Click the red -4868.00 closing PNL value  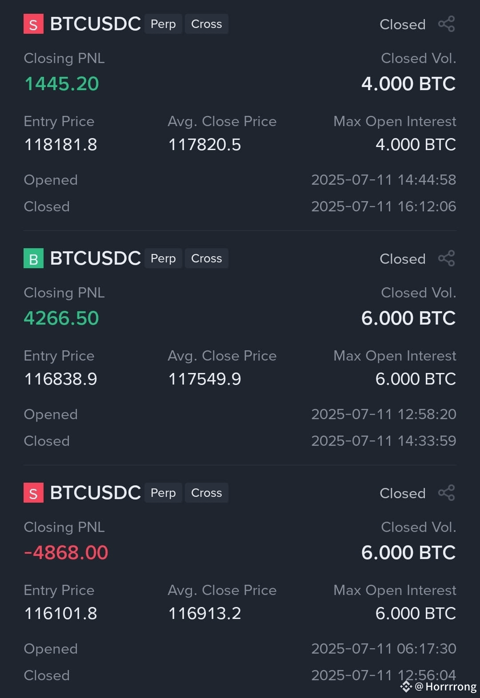(x=66, y=553)
